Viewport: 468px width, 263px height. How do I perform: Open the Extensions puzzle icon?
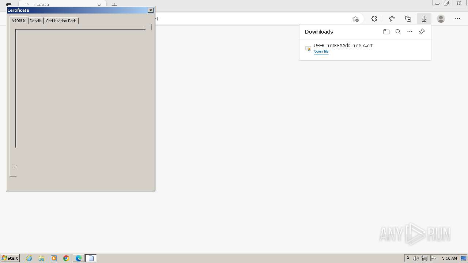[x=374, y=19]
